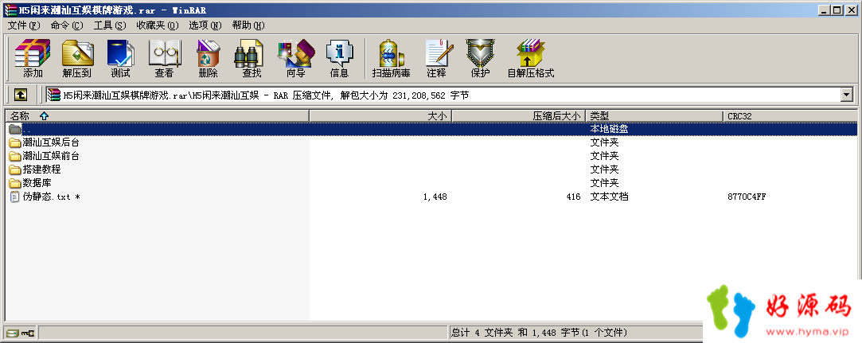Viewport: 862px width, 343px height.
Task: Sort by Packed size (压缩后大小) header
Action: [519, 116]
